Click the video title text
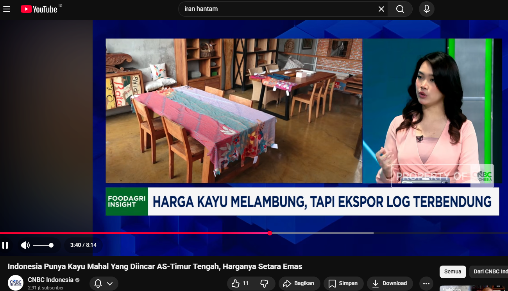508x291 pixels. click(x=155, y=266)
